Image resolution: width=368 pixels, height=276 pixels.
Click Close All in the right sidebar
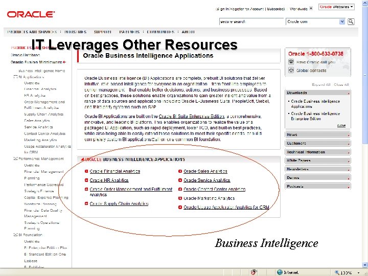tap(341, 85)
